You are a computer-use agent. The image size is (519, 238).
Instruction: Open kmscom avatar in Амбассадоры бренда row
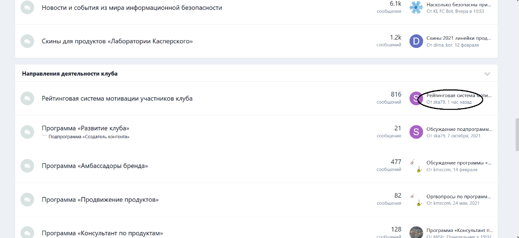[x=416, y=165]
